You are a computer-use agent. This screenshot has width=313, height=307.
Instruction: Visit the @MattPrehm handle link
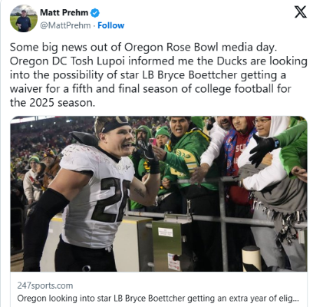pyautogui.click(x=65, y=25)
